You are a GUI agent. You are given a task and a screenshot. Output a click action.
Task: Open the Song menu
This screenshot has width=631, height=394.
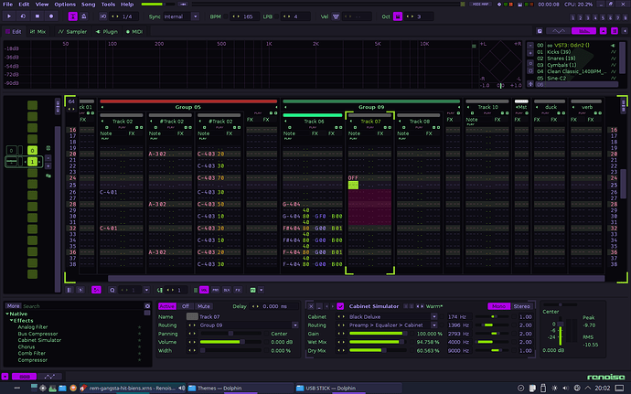coord(88,5)
